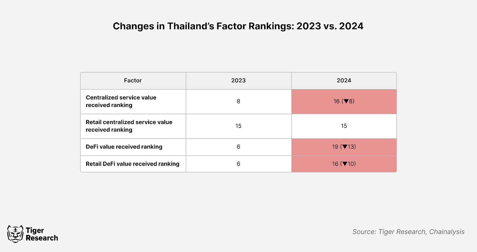Image resolution: width=477 pixels, height=252 pixels.
Task: Select the 2023 value in the Retail DeFi row
Action: (238, 164)
